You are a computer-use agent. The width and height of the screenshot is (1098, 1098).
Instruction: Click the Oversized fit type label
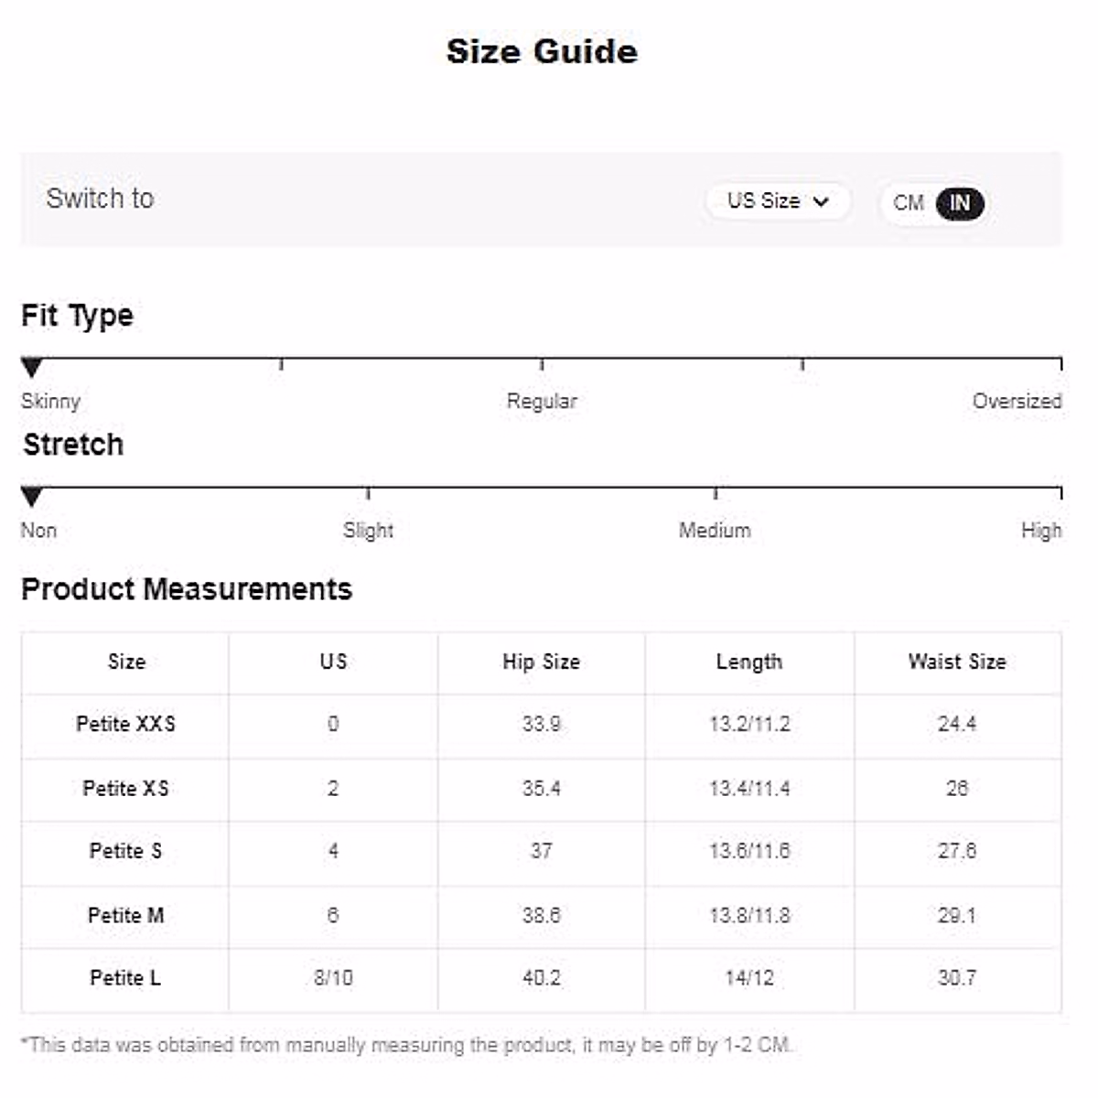point(1017,401)
